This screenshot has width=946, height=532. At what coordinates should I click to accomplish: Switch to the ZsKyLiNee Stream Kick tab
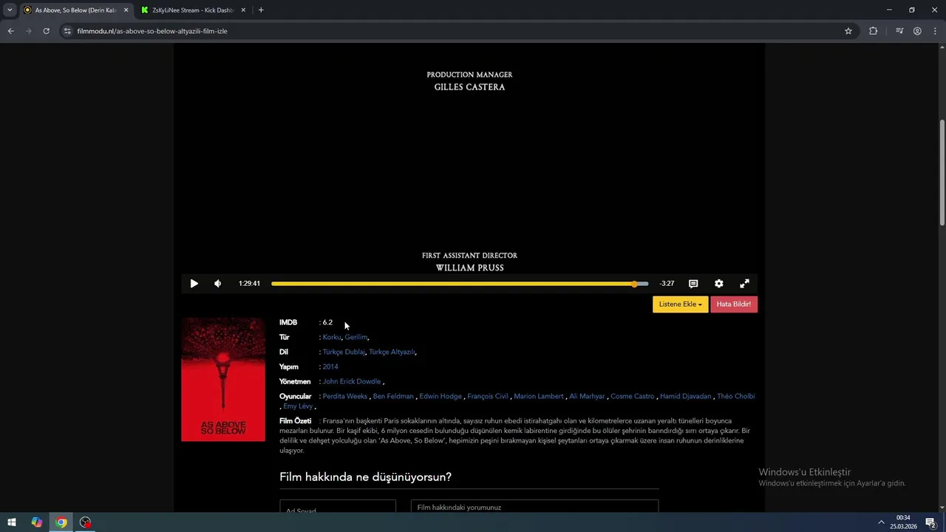point(192,10)
